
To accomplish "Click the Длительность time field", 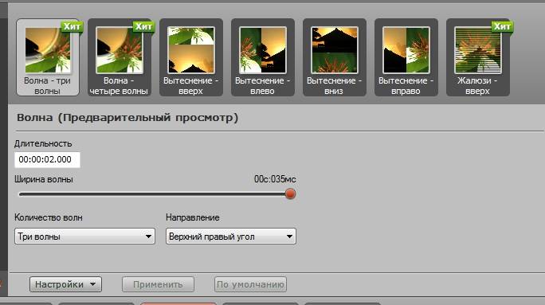I will [47, 160].
